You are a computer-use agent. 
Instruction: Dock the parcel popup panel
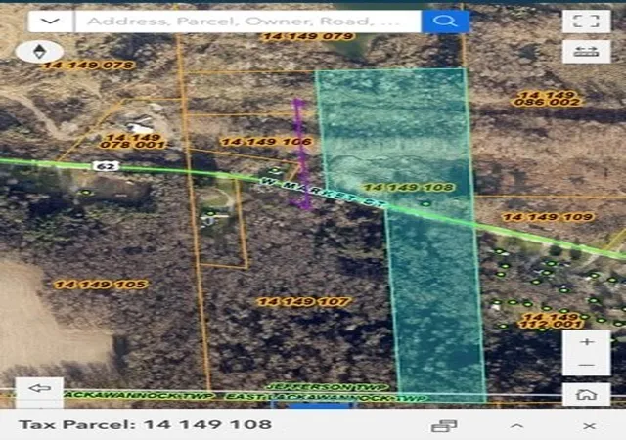[x=444, y=426]
